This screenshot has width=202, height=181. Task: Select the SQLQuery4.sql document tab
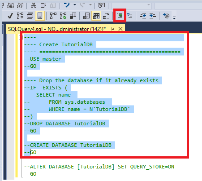pos(57,29)
